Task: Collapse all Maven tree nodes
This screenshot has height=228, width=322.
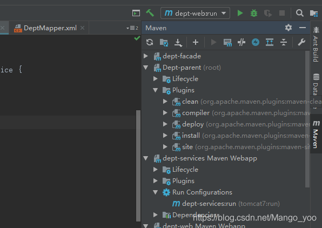Action: coord(284,42)
